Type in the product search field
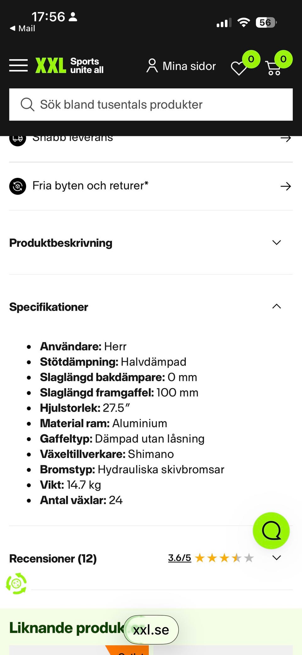 tap(157, 104)
